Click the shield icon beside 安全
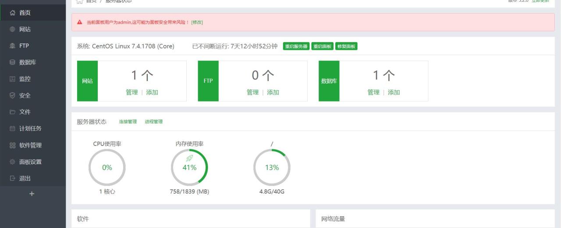The height and width of the screenshot is (228, 561). pos(12,95)
